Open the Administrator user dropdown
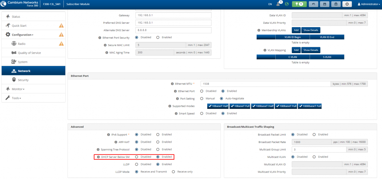Viewport: 382px width, 179px height. click(x=368, y=4)
